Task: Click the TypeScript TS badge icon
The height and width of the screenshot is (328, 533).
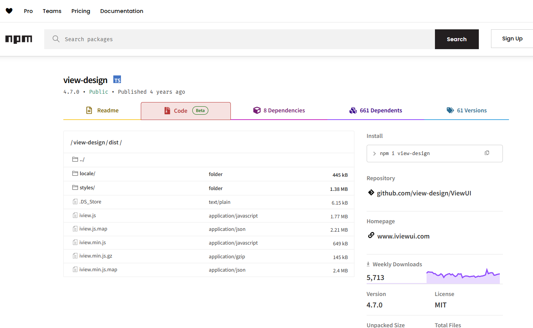Action: (117, 80)
